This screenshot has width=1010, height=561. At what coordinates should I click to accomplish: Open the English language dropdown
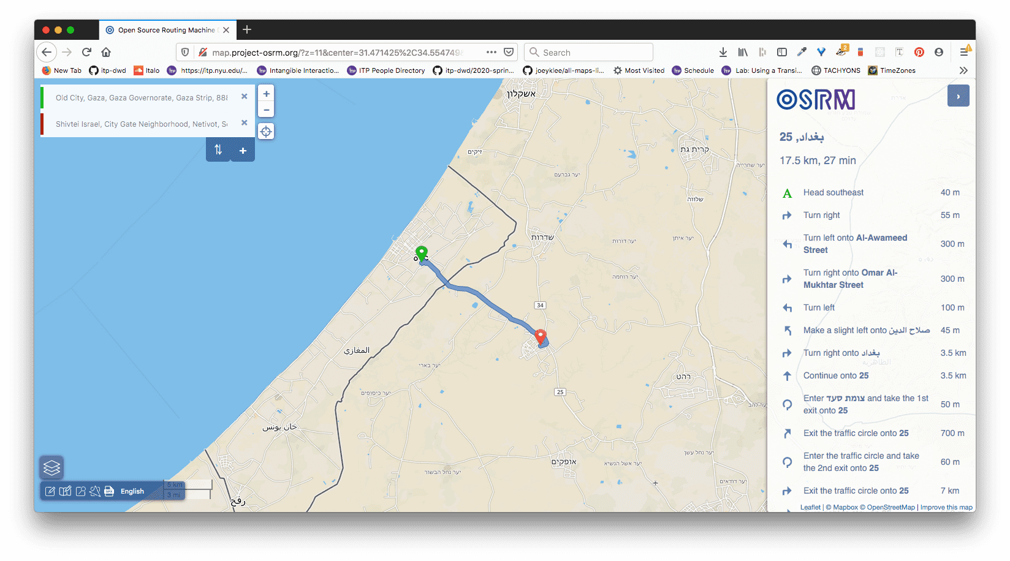point(132,491)
